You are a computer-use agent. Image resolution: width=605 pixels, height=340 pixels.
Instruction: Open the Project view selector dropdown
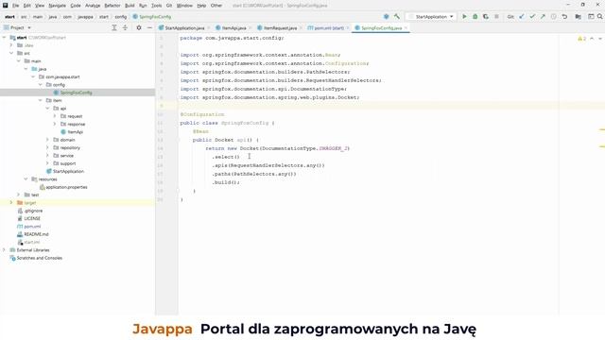click(18, 27)
